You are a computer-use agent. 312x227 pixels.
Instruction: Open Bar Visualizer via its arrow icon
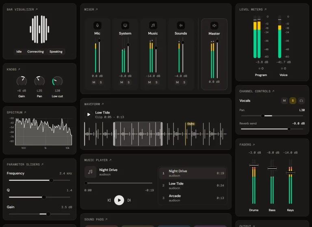37,9
